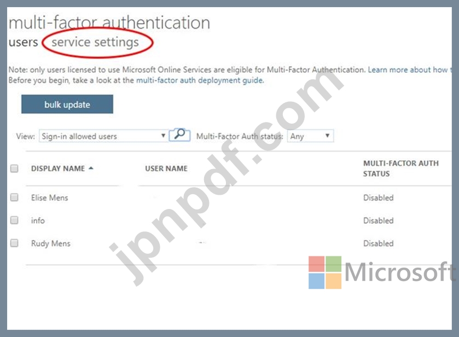
Task: Click the Disabled status for Elise Mens
Action: coord(378,197)
